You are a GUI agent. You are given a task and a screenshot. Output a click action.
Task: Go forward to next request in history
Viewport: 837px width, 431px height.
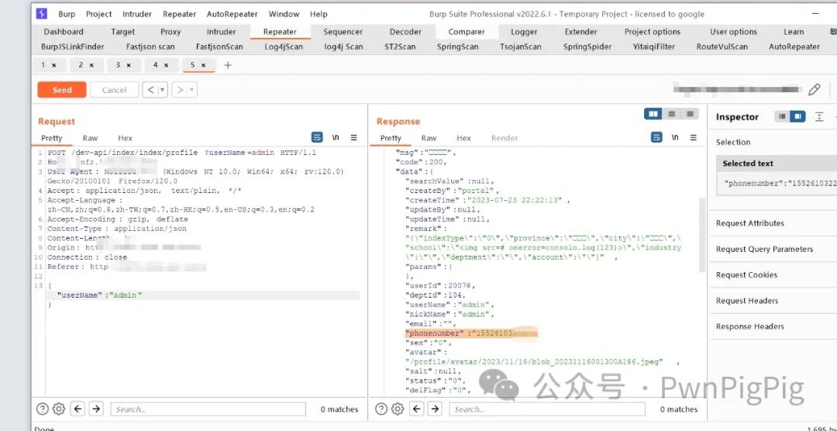[x=180, y=90]
